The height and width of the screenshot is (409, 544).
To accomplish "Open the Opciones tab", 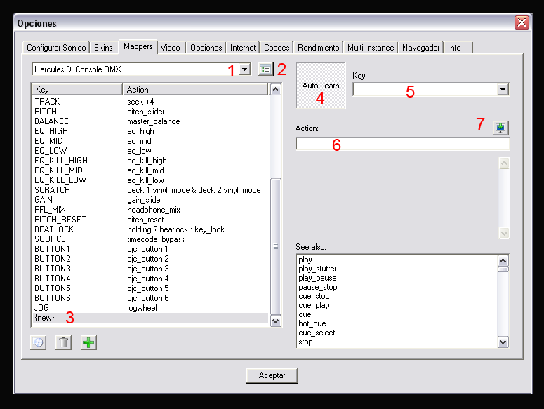I will (206, 48).
